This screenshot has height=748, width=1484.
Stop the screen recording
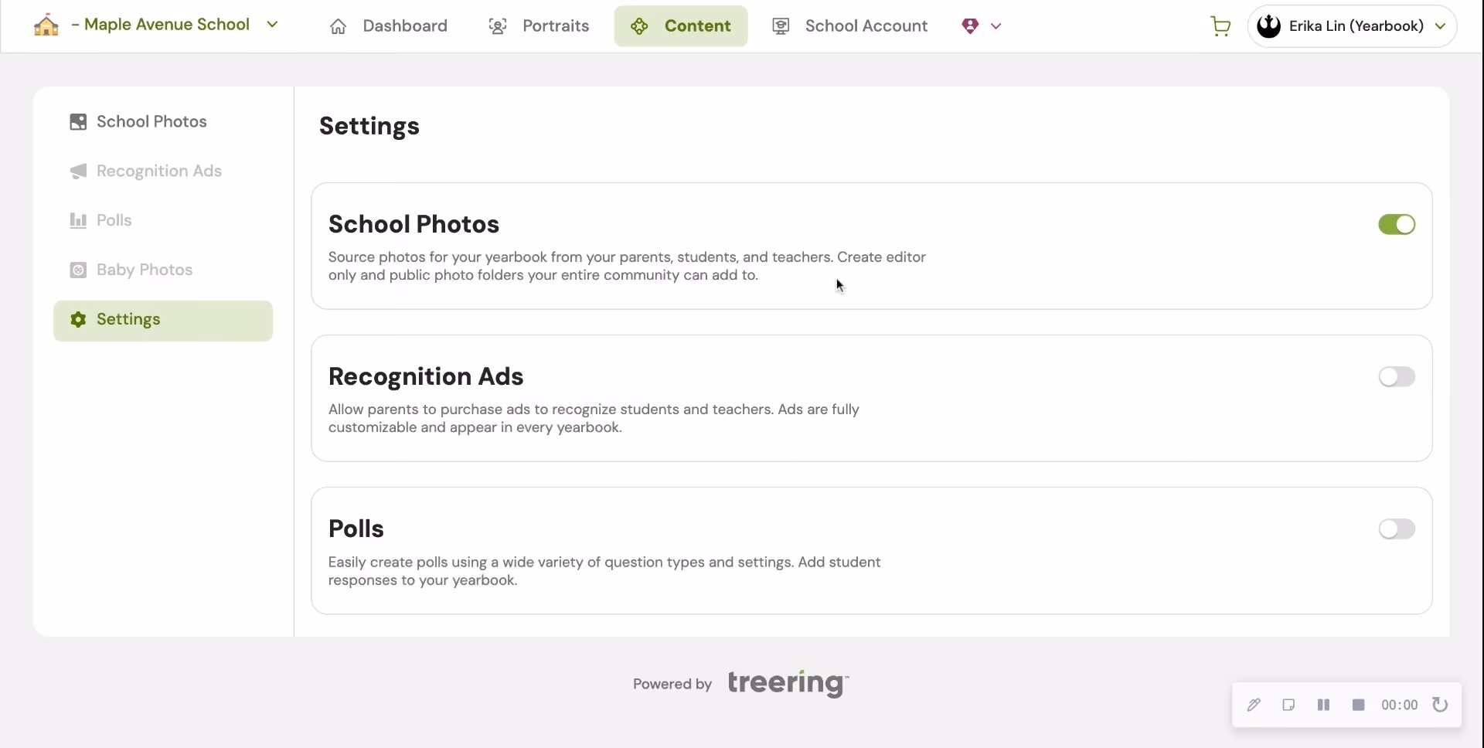pos(1358,705)
